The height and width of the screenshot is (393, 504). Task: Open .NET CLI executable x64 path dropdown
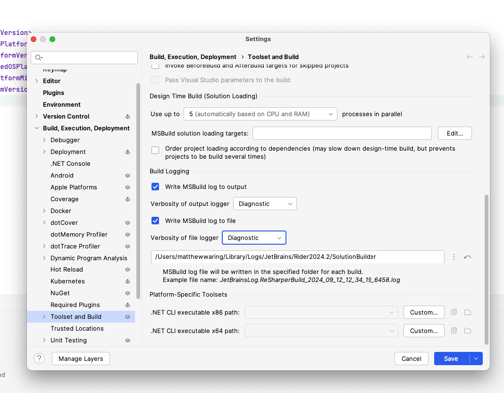[321, 331]
